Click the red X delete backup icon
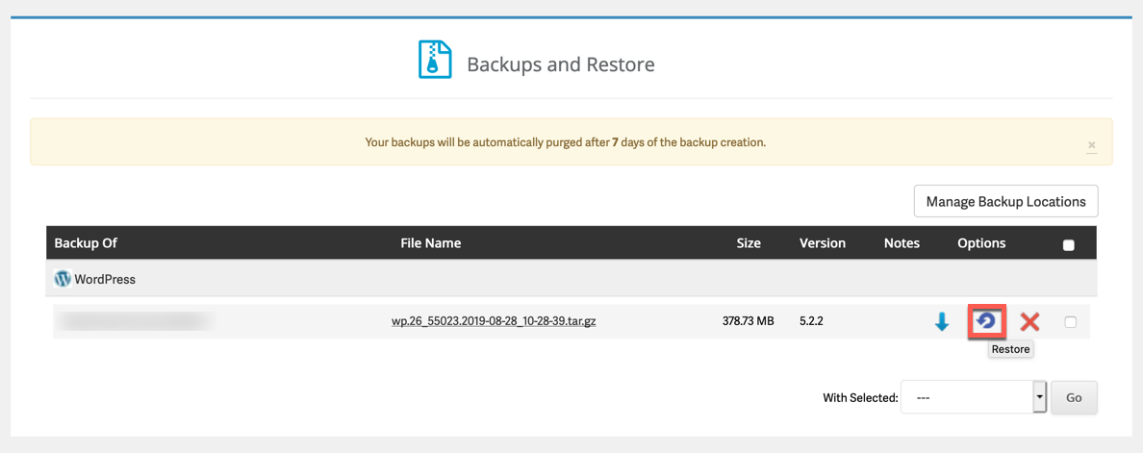This screenshot has height=453, width=1143. click(x=1029, y=321)
